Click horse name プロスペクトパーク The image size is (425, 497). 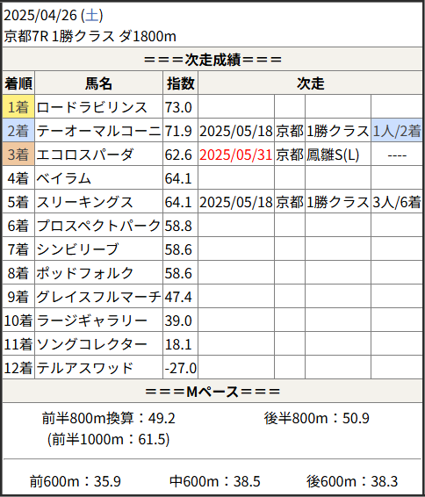coord(98,226)
